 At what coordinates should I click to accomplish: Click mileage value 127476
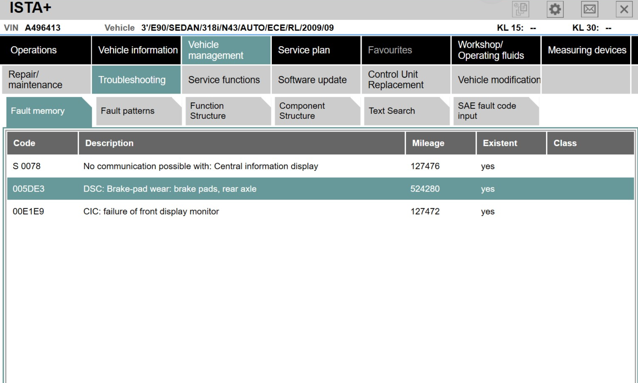click(x=425, y=166)
